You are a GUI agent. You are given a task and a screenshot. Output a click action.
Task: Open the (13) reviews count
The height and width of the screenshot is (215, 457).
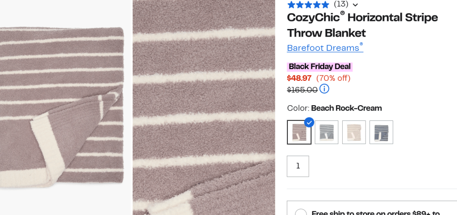coord(341,4)
